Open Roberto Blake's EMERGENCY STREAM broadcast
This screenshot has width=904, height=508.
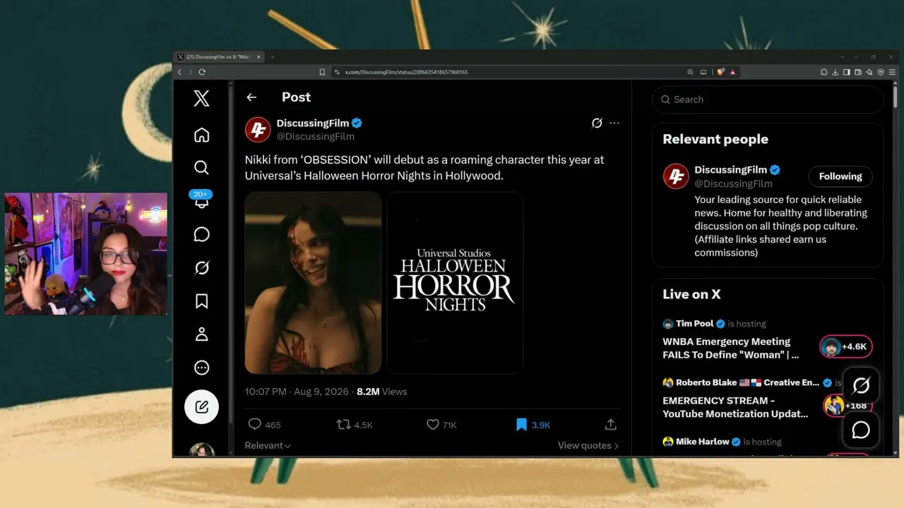pyautogui.click(x=735, y=407)
